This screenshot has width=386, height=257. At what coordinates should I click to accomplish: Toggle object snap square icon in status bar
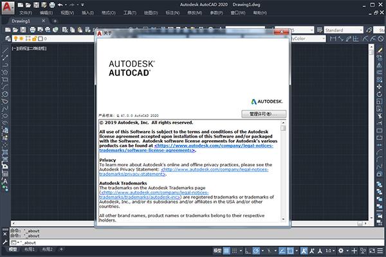[291, 251]
